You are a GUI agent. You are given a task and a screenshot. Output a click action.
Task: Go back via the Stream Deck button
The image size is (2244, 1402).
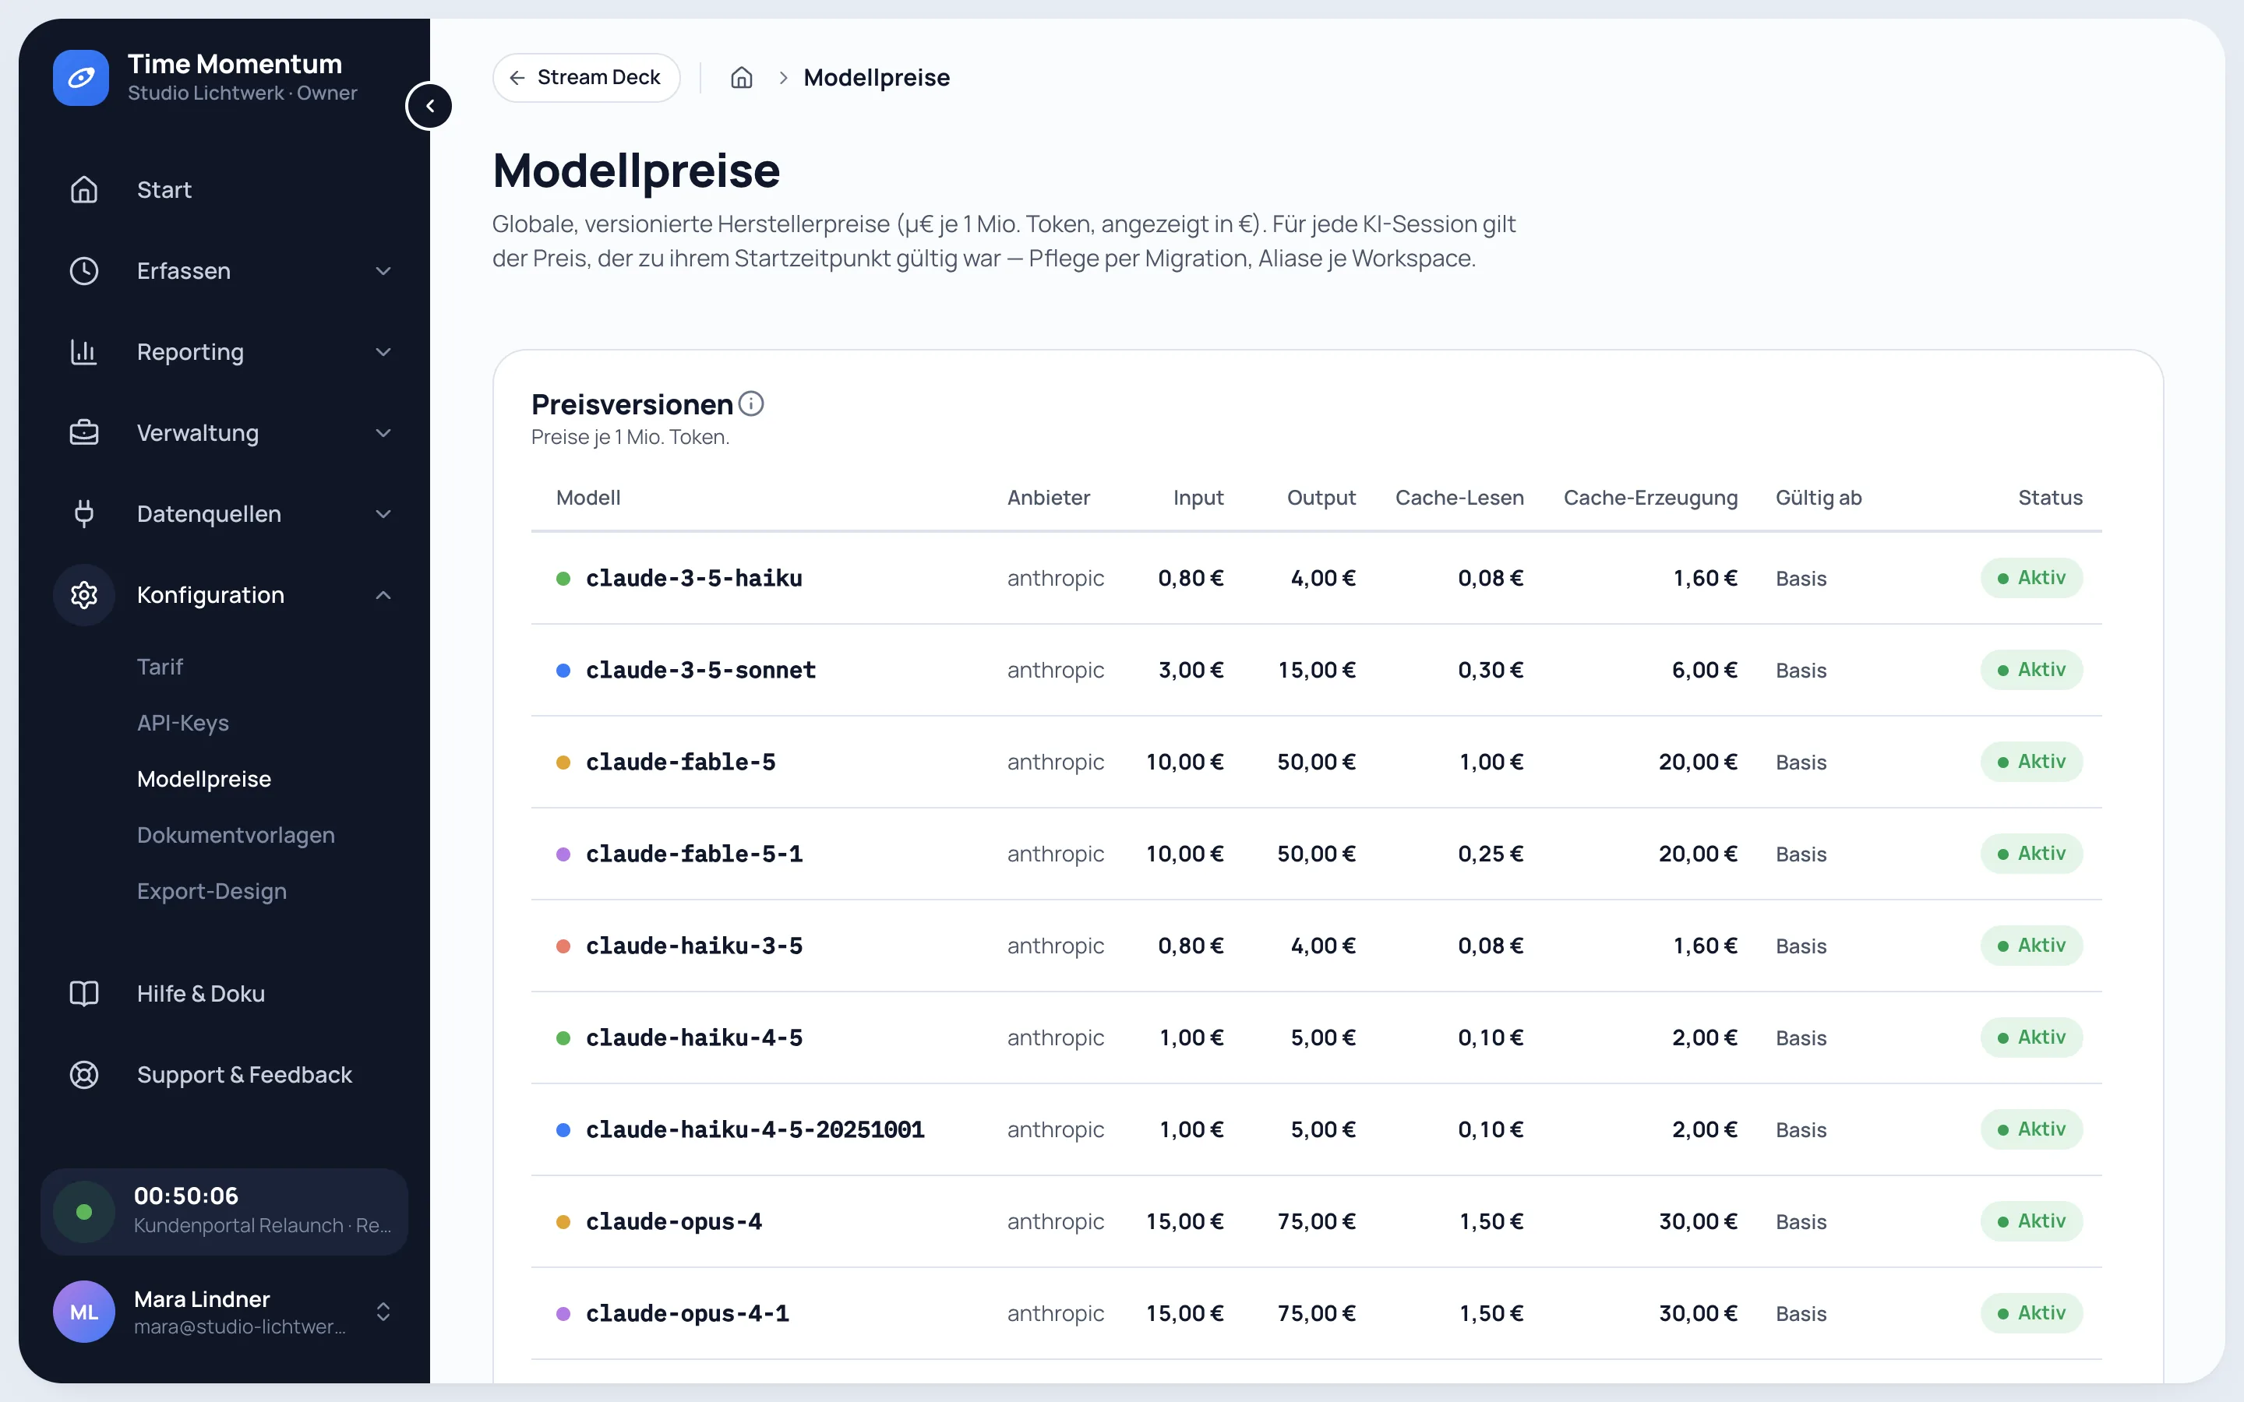tap(586, 78)
